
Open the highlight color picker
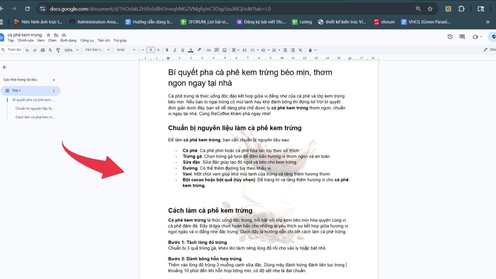point(199,50)
